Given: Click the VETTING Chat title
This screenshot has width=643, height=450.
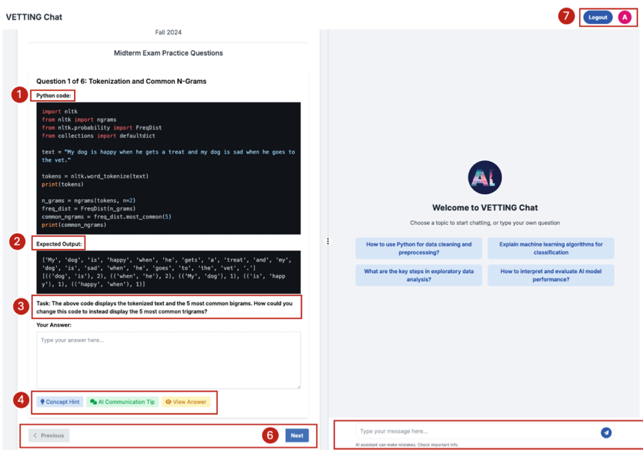Looking at the screenshot, I should (x=34, y=17).
